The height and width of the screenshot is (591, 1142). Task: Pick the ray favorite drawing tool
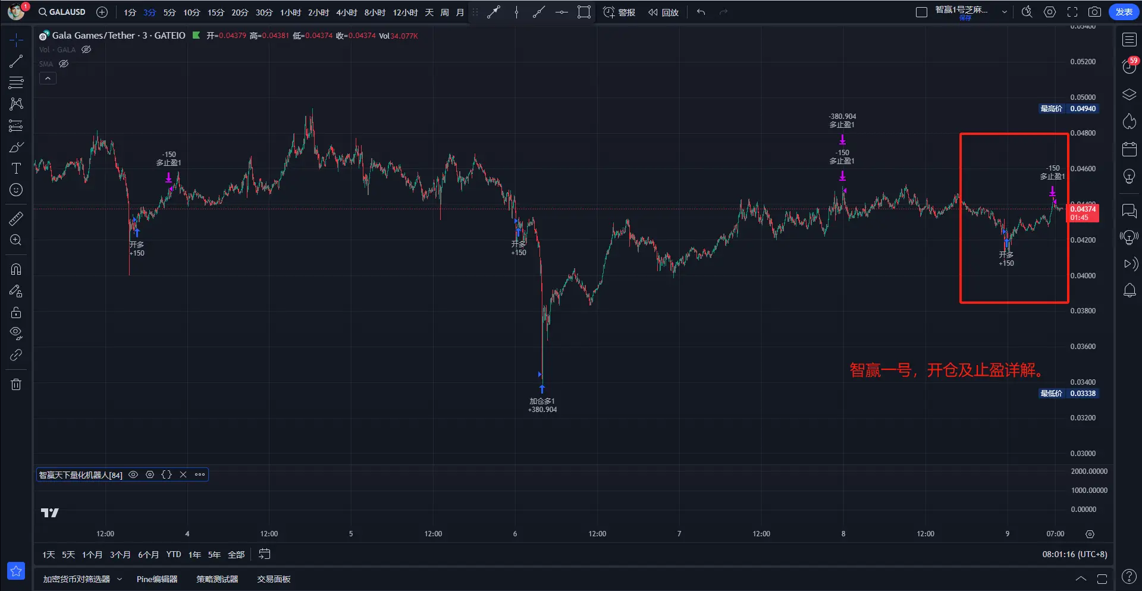click(x=539, y=12)
